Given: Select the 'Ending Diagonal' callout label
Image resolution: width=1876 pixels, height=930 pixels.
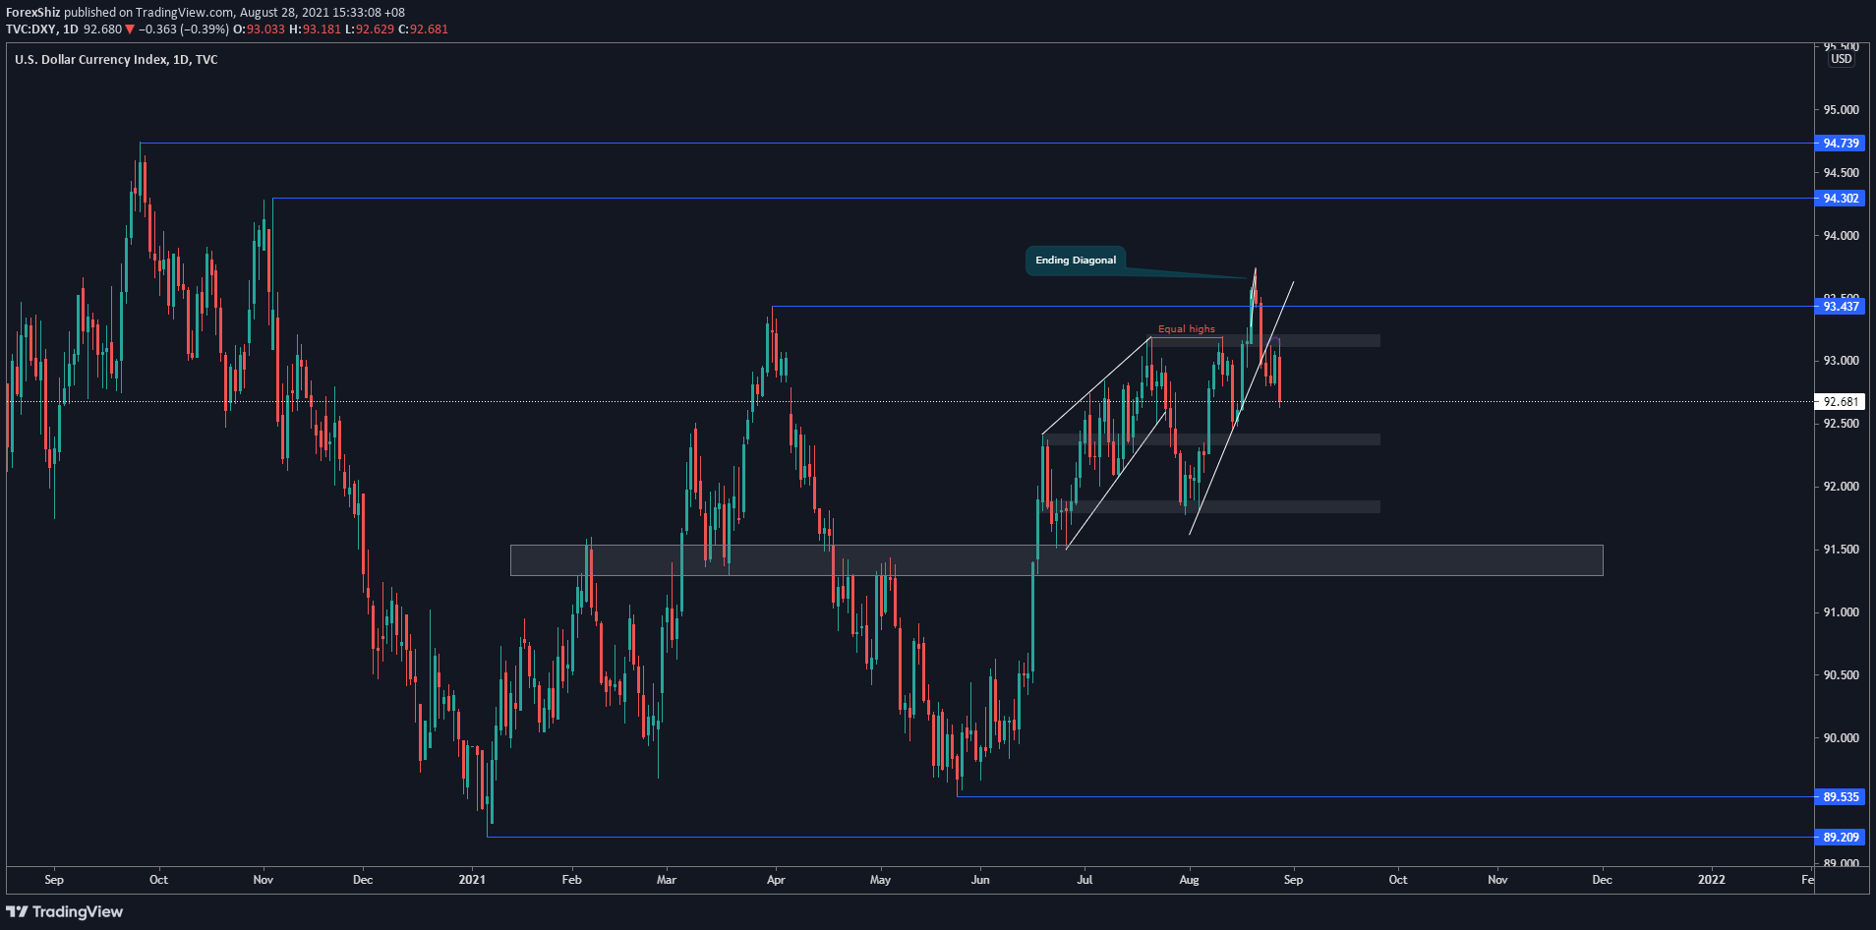Looking at the screenshot, I should pos(1076,261).
